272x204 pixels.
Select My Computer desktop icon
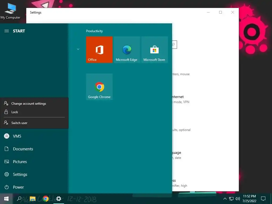click(x=10, y=11)
